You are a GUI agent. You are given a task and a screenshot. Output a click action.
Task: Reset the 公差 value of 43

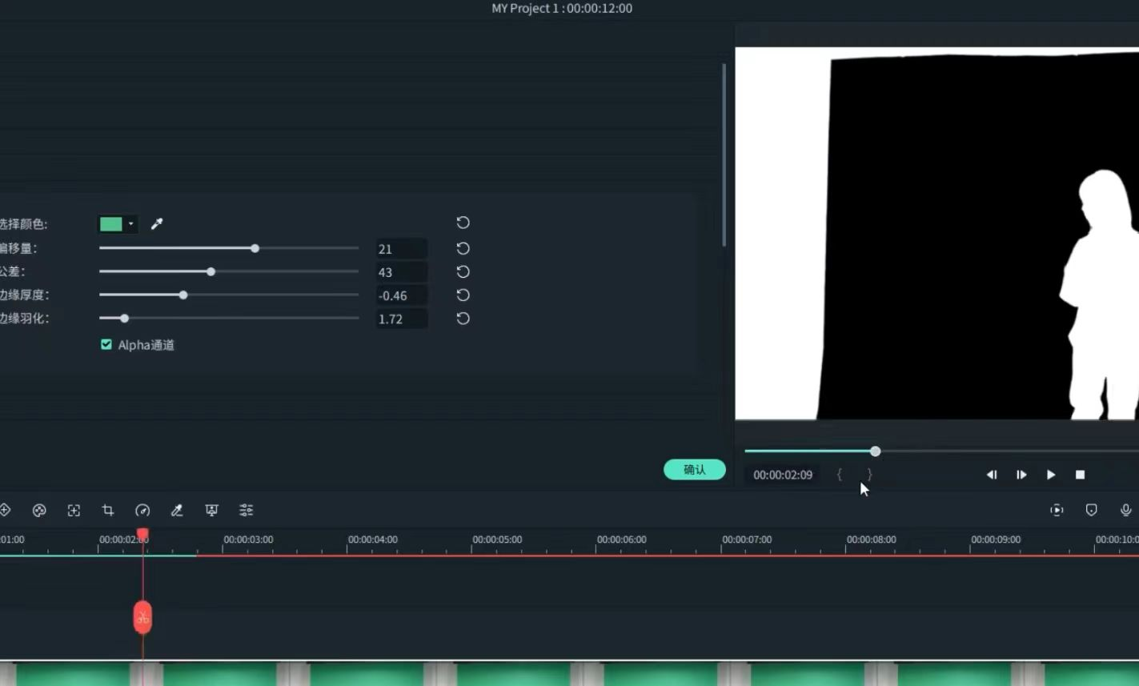coord(463,271)
